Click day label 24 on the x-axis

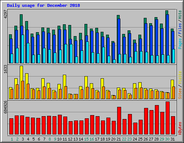tap(135, 139)
